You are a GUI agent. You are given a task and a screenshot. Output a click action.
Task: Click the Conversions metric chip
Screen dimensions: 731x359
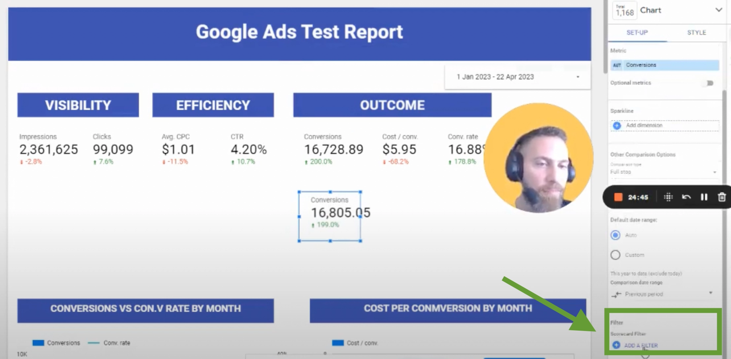tap(665, 65)
